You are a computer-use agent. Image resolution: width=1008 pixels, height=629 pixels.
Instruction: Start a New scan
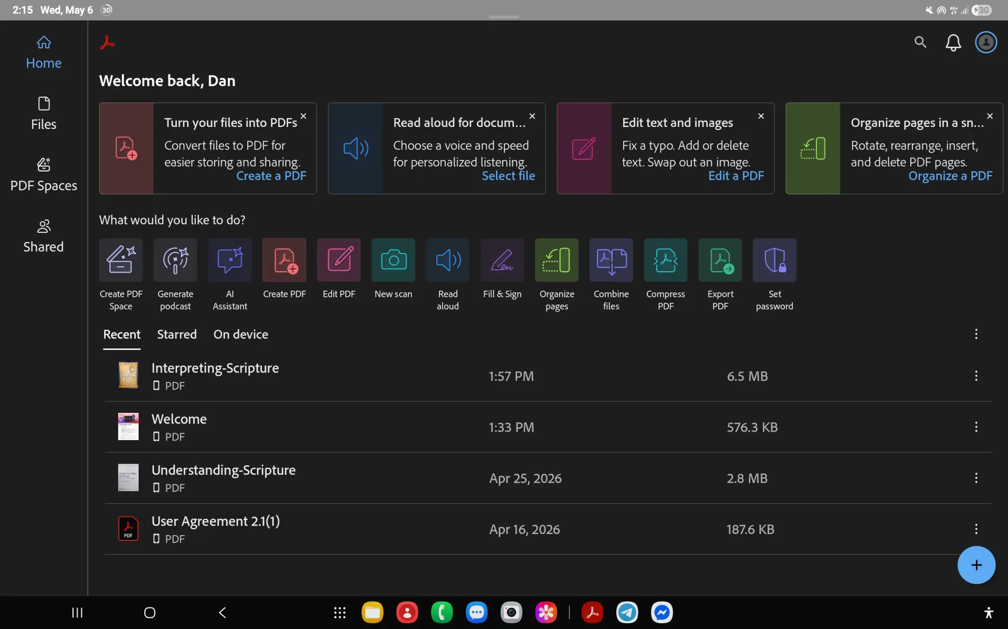pos(393,269)
